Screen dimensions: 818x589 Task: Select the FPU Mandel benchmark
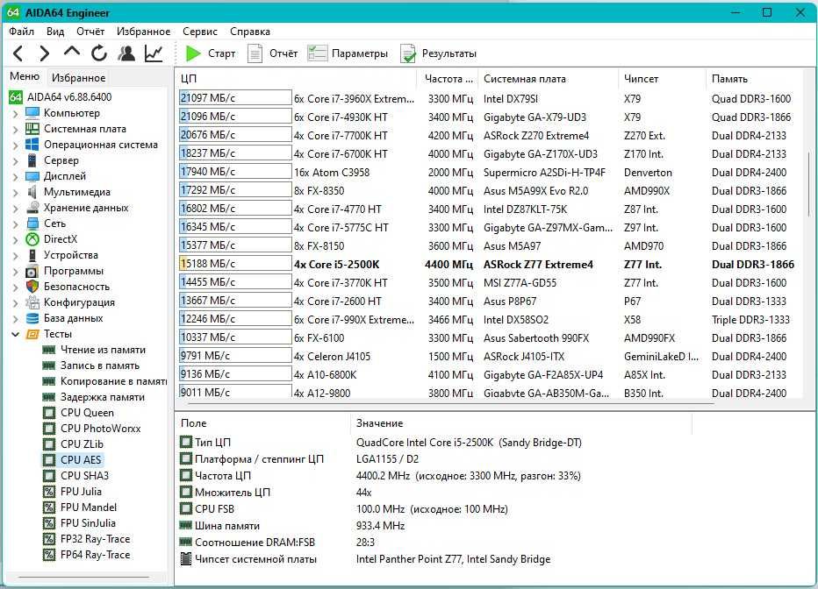coord(89,507)
